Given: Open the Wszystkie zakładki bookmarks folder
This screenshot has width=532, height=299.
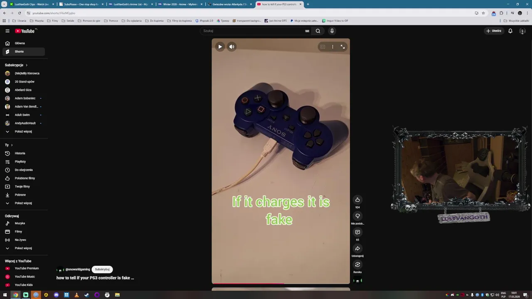Looking at the screenshot, I should 516,21.
